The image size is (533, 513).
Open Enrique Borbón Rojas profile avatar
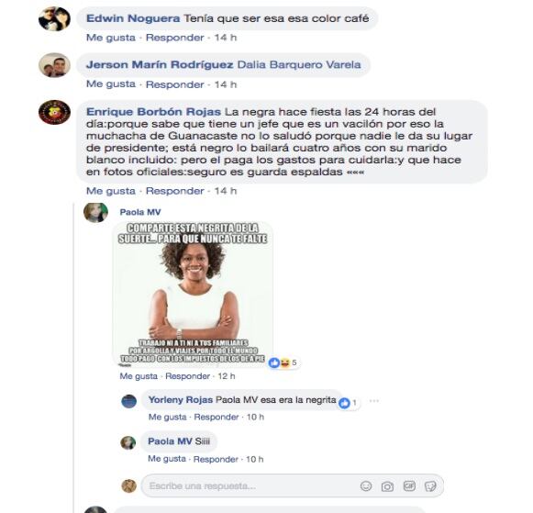[54, 112]
